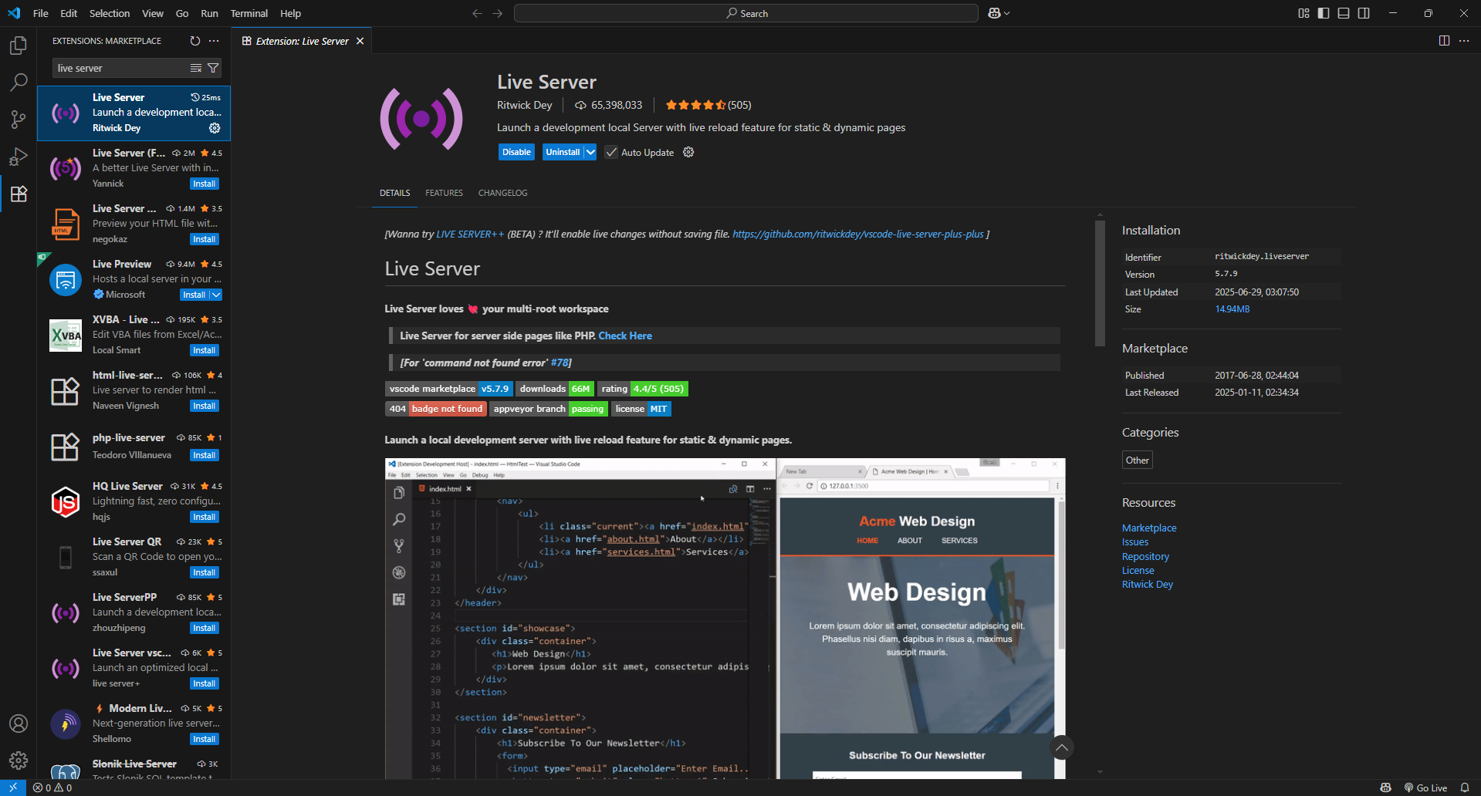The width and height of the screenshot is (1481, 796).
Task: Open the Explorer view in activity bar
Action: (19, 46)
